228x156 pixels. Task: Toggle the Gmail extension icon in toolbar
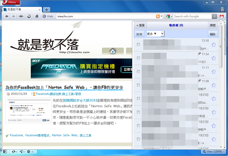tap(222, 16)
